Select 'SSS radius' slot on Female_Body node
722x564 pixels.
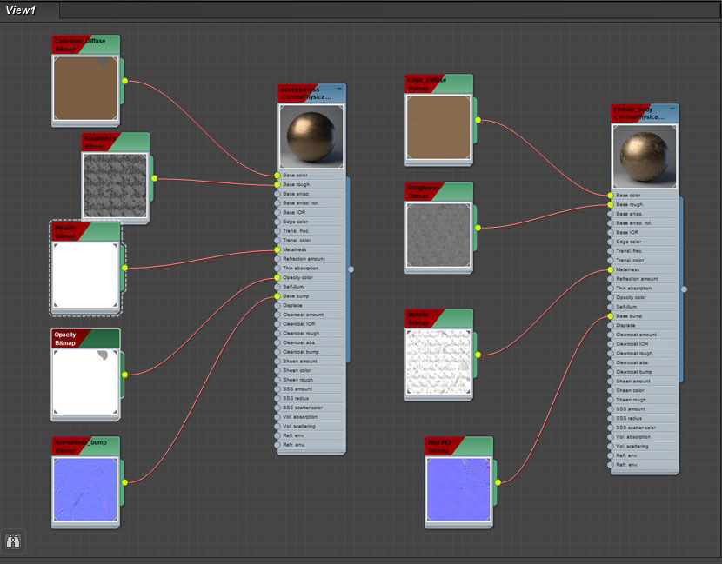[x=645, y=418]
